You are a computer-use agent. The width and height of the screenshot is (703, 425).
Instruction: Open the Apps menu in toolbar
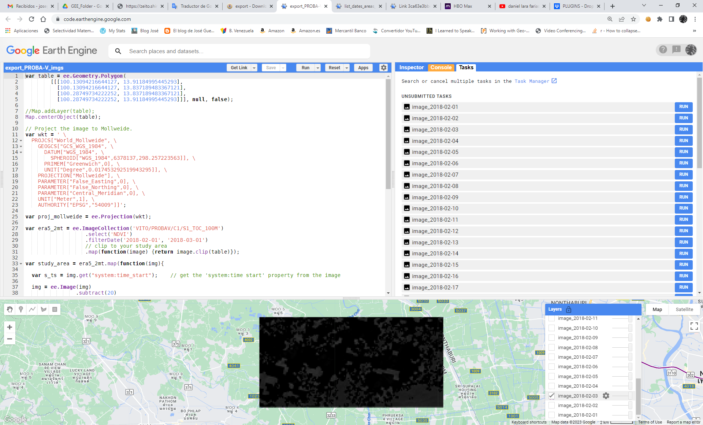point(364,67)
